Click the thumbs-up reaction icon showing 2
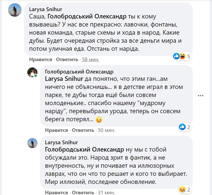212x195 pixels. tap(182, 127)
